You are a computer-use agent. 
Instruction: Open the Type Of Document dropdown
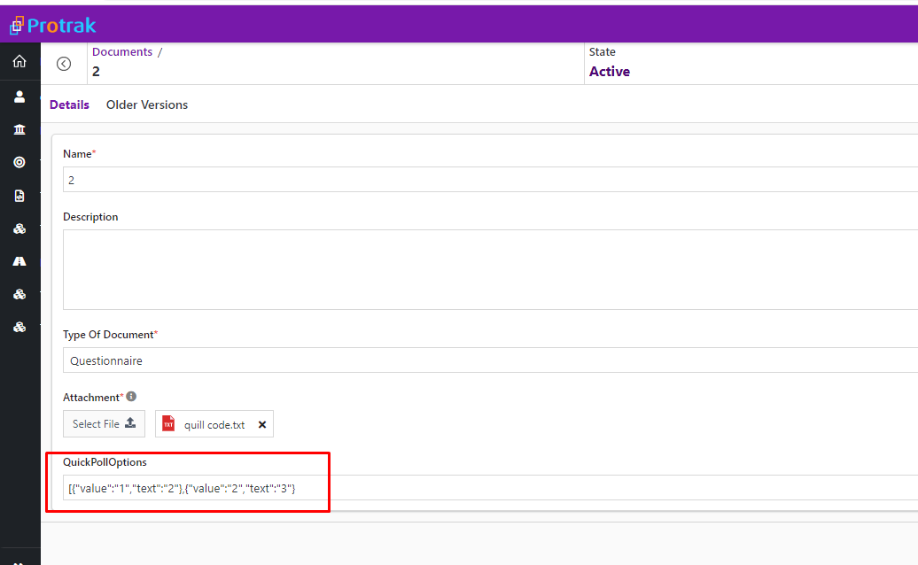[487, 360]
